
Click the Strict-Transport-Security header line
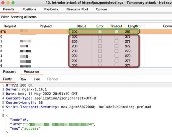click(x=78, y=107)
